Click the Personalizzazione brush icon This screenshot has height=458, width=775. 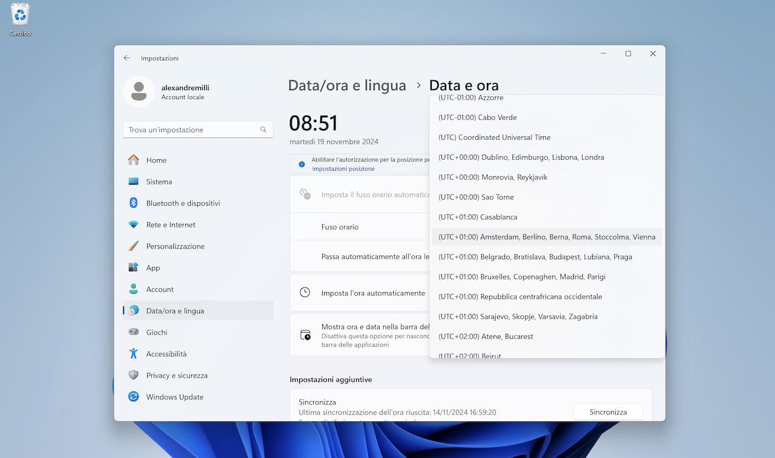click(x=134, y=246)
